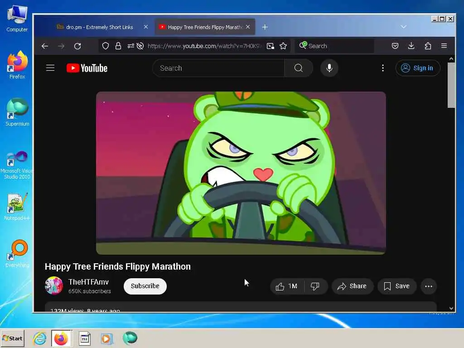Go to YouTube home via logo
Screen dimensions: 464x348
[87, 68]
